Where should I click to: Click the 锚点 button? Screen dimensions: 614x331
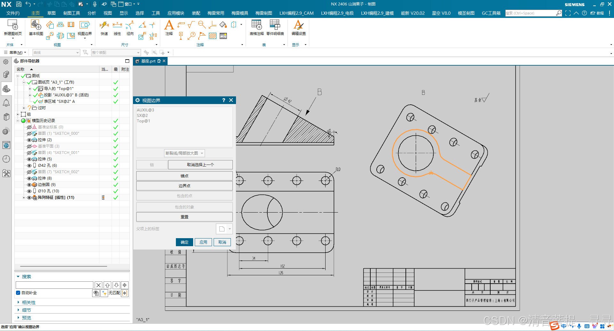click(x=185, y=176)
